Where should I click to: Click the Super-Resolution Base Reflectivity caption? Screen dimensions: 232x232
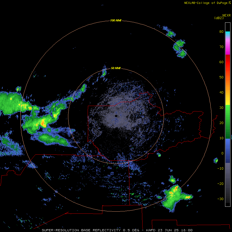(117, 230)
